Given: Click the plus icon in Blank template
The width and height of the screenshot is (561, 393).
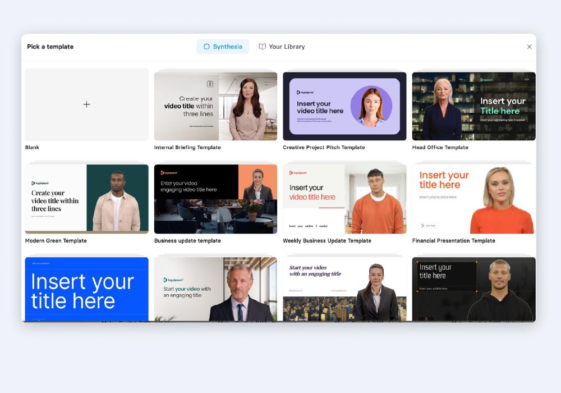Looking at the screenshot, I should click(x=86, y=104).
